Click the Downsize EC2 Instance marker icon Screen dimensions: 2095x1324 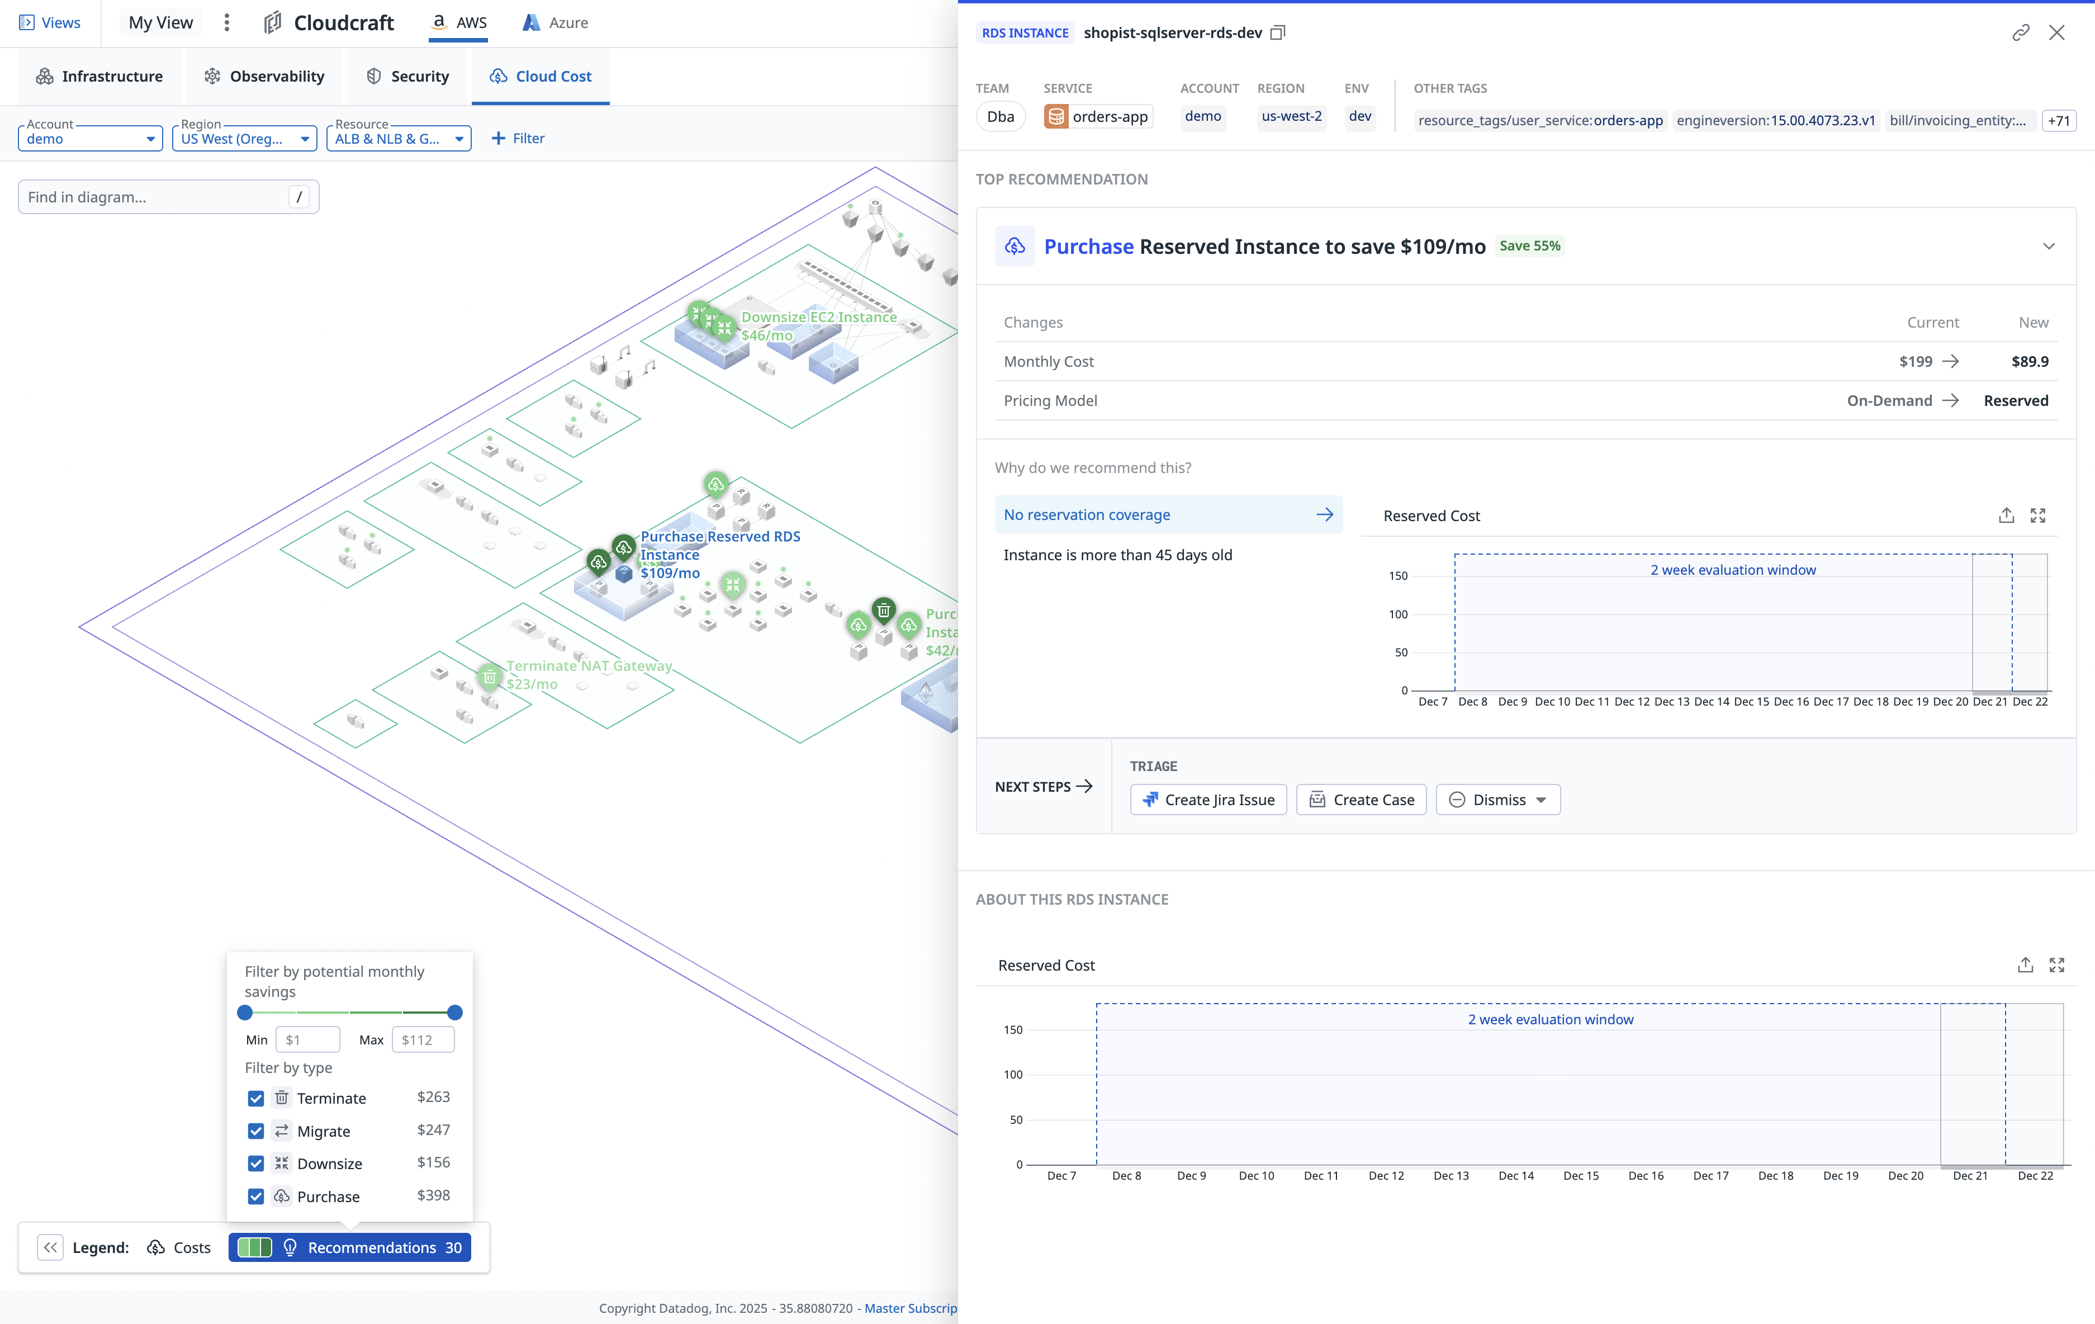pyautogui.click(x=723, y=327)
